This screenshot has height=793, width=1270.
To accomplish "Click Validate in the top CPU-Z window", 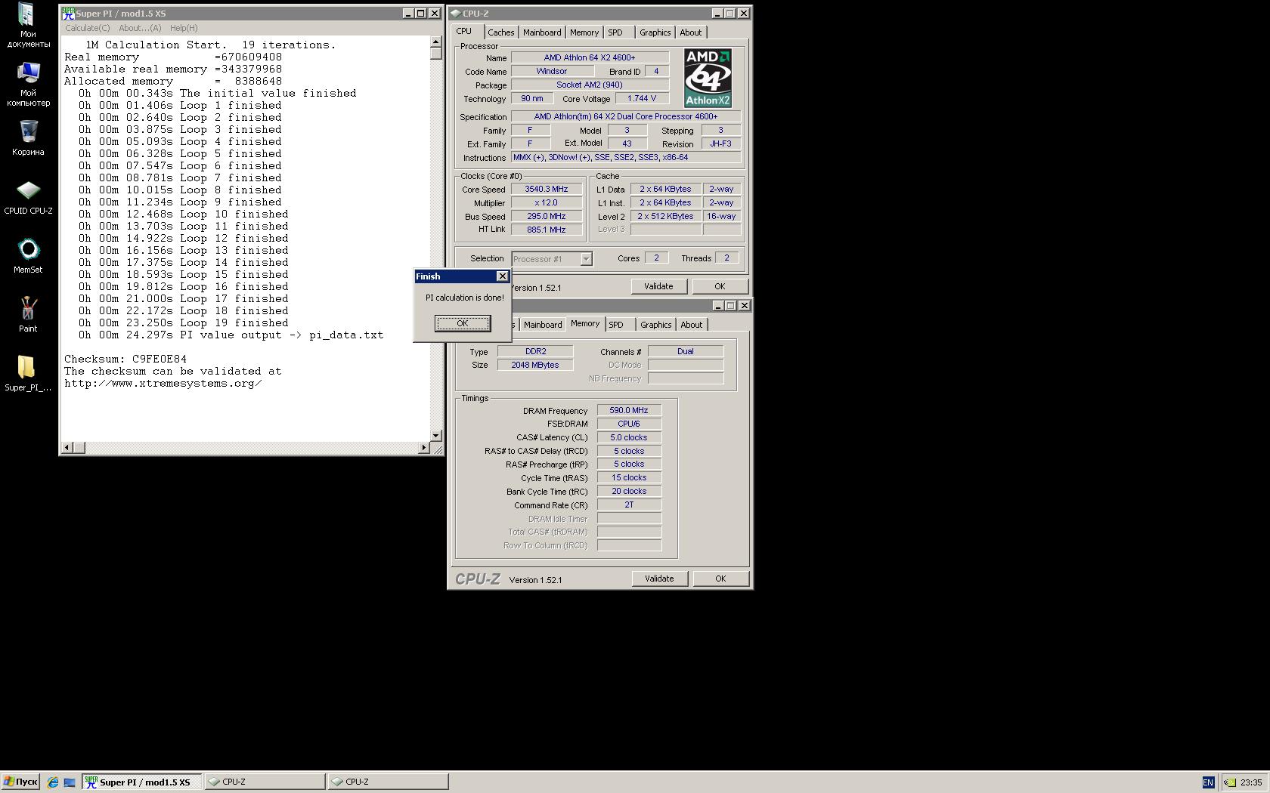I will coord(658,286).
